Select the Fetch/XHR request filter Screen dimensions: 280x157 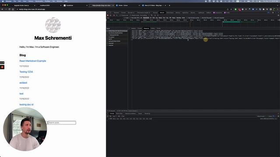(x=146, y=18)
